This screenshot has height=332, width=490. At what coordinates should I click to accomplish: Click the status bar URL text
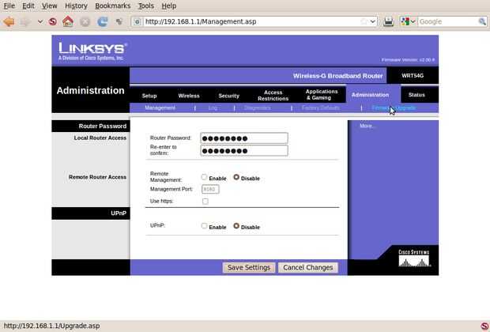click(52, 326)
